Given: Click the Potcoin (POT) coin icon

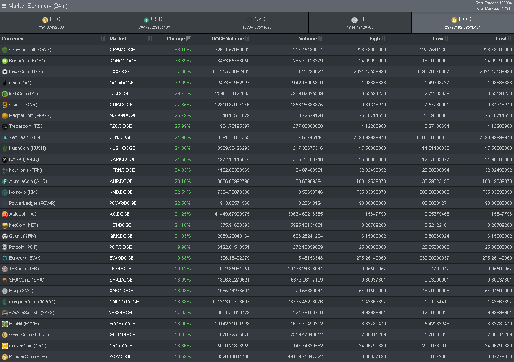Looking at the screenshot, I should 5,247.
